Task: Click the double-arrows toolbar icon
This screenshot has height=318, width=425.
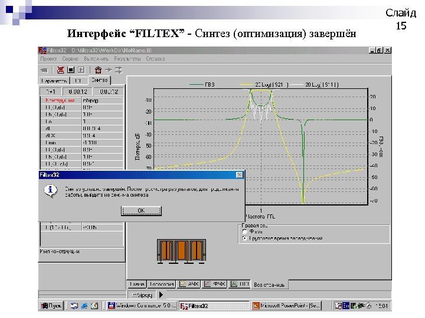Action: click(119, 70)
